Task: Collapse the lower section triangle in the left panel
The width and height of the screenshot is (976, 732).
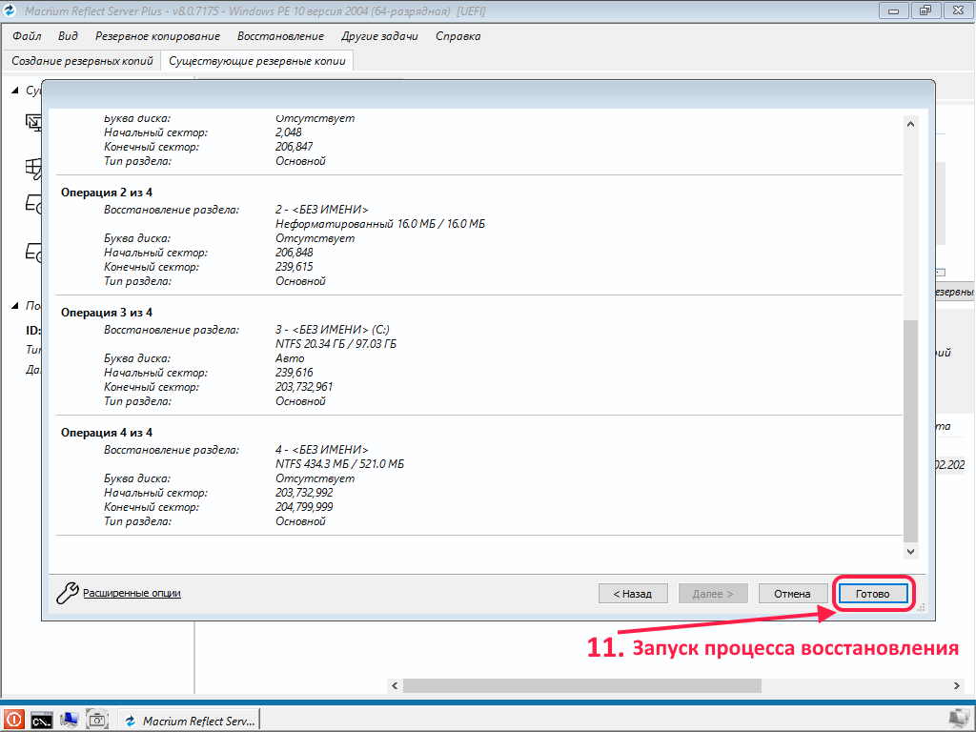Action: click(15, 306)
